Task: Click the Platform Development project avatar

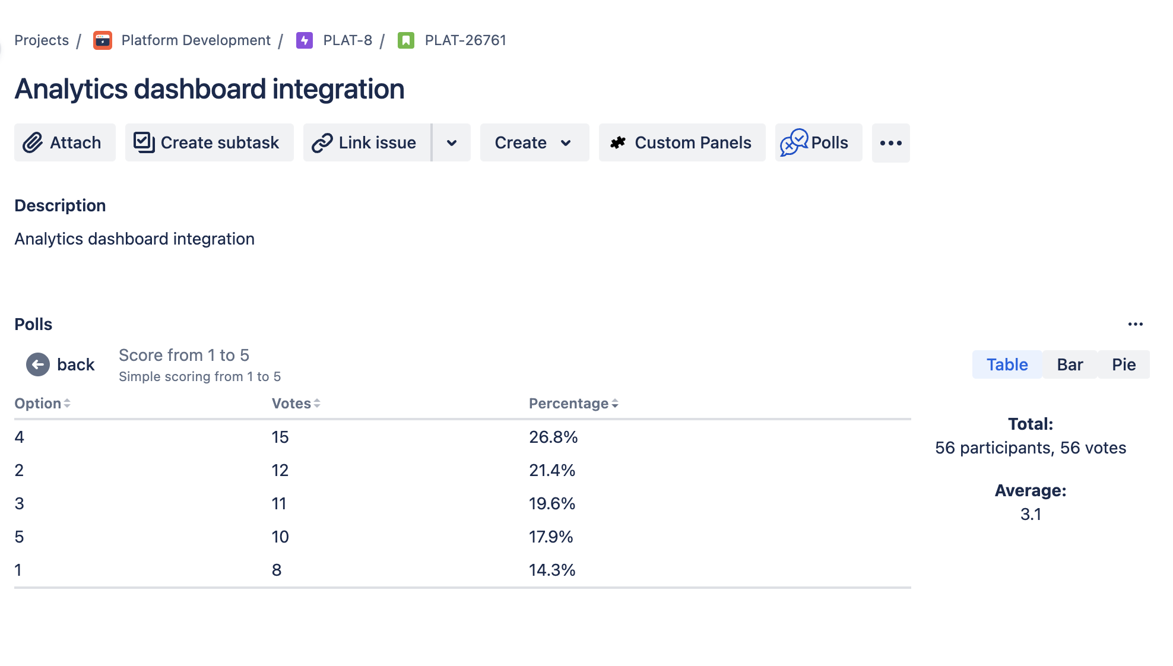Action: (102, 40)
